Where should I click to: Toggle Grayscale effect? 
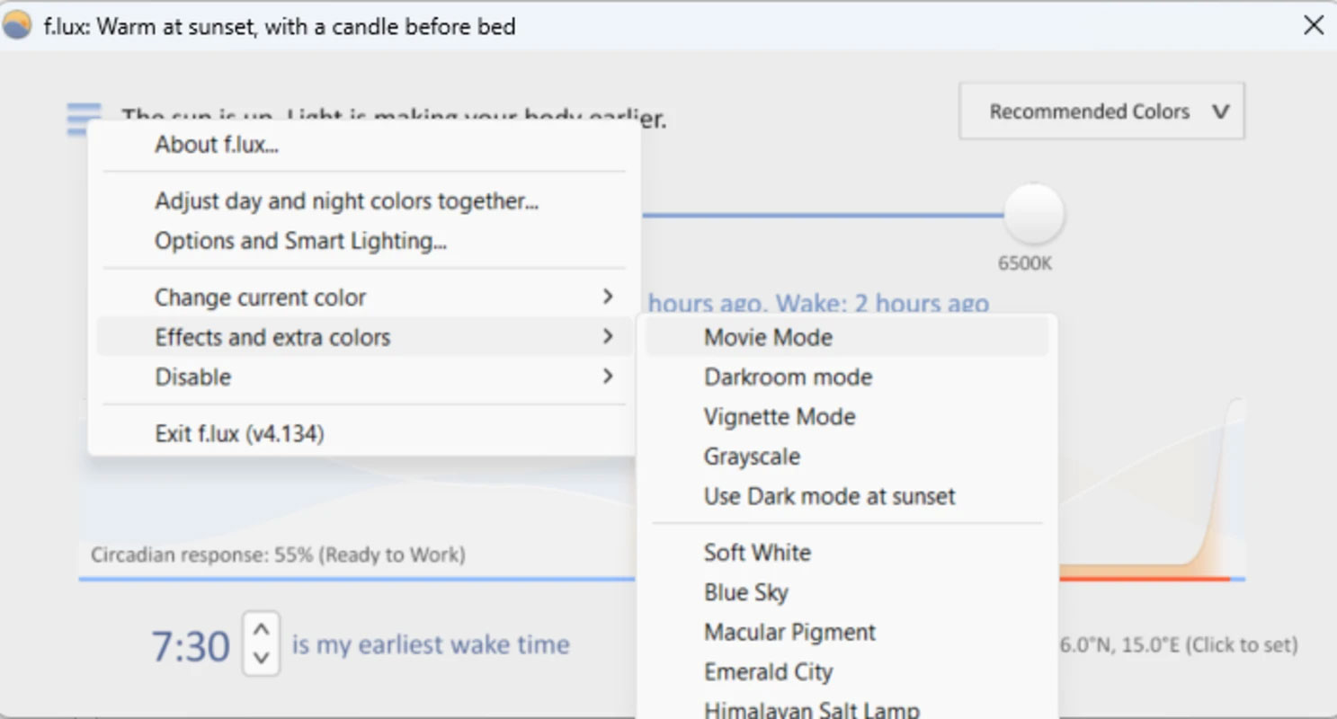click(847, 457)
